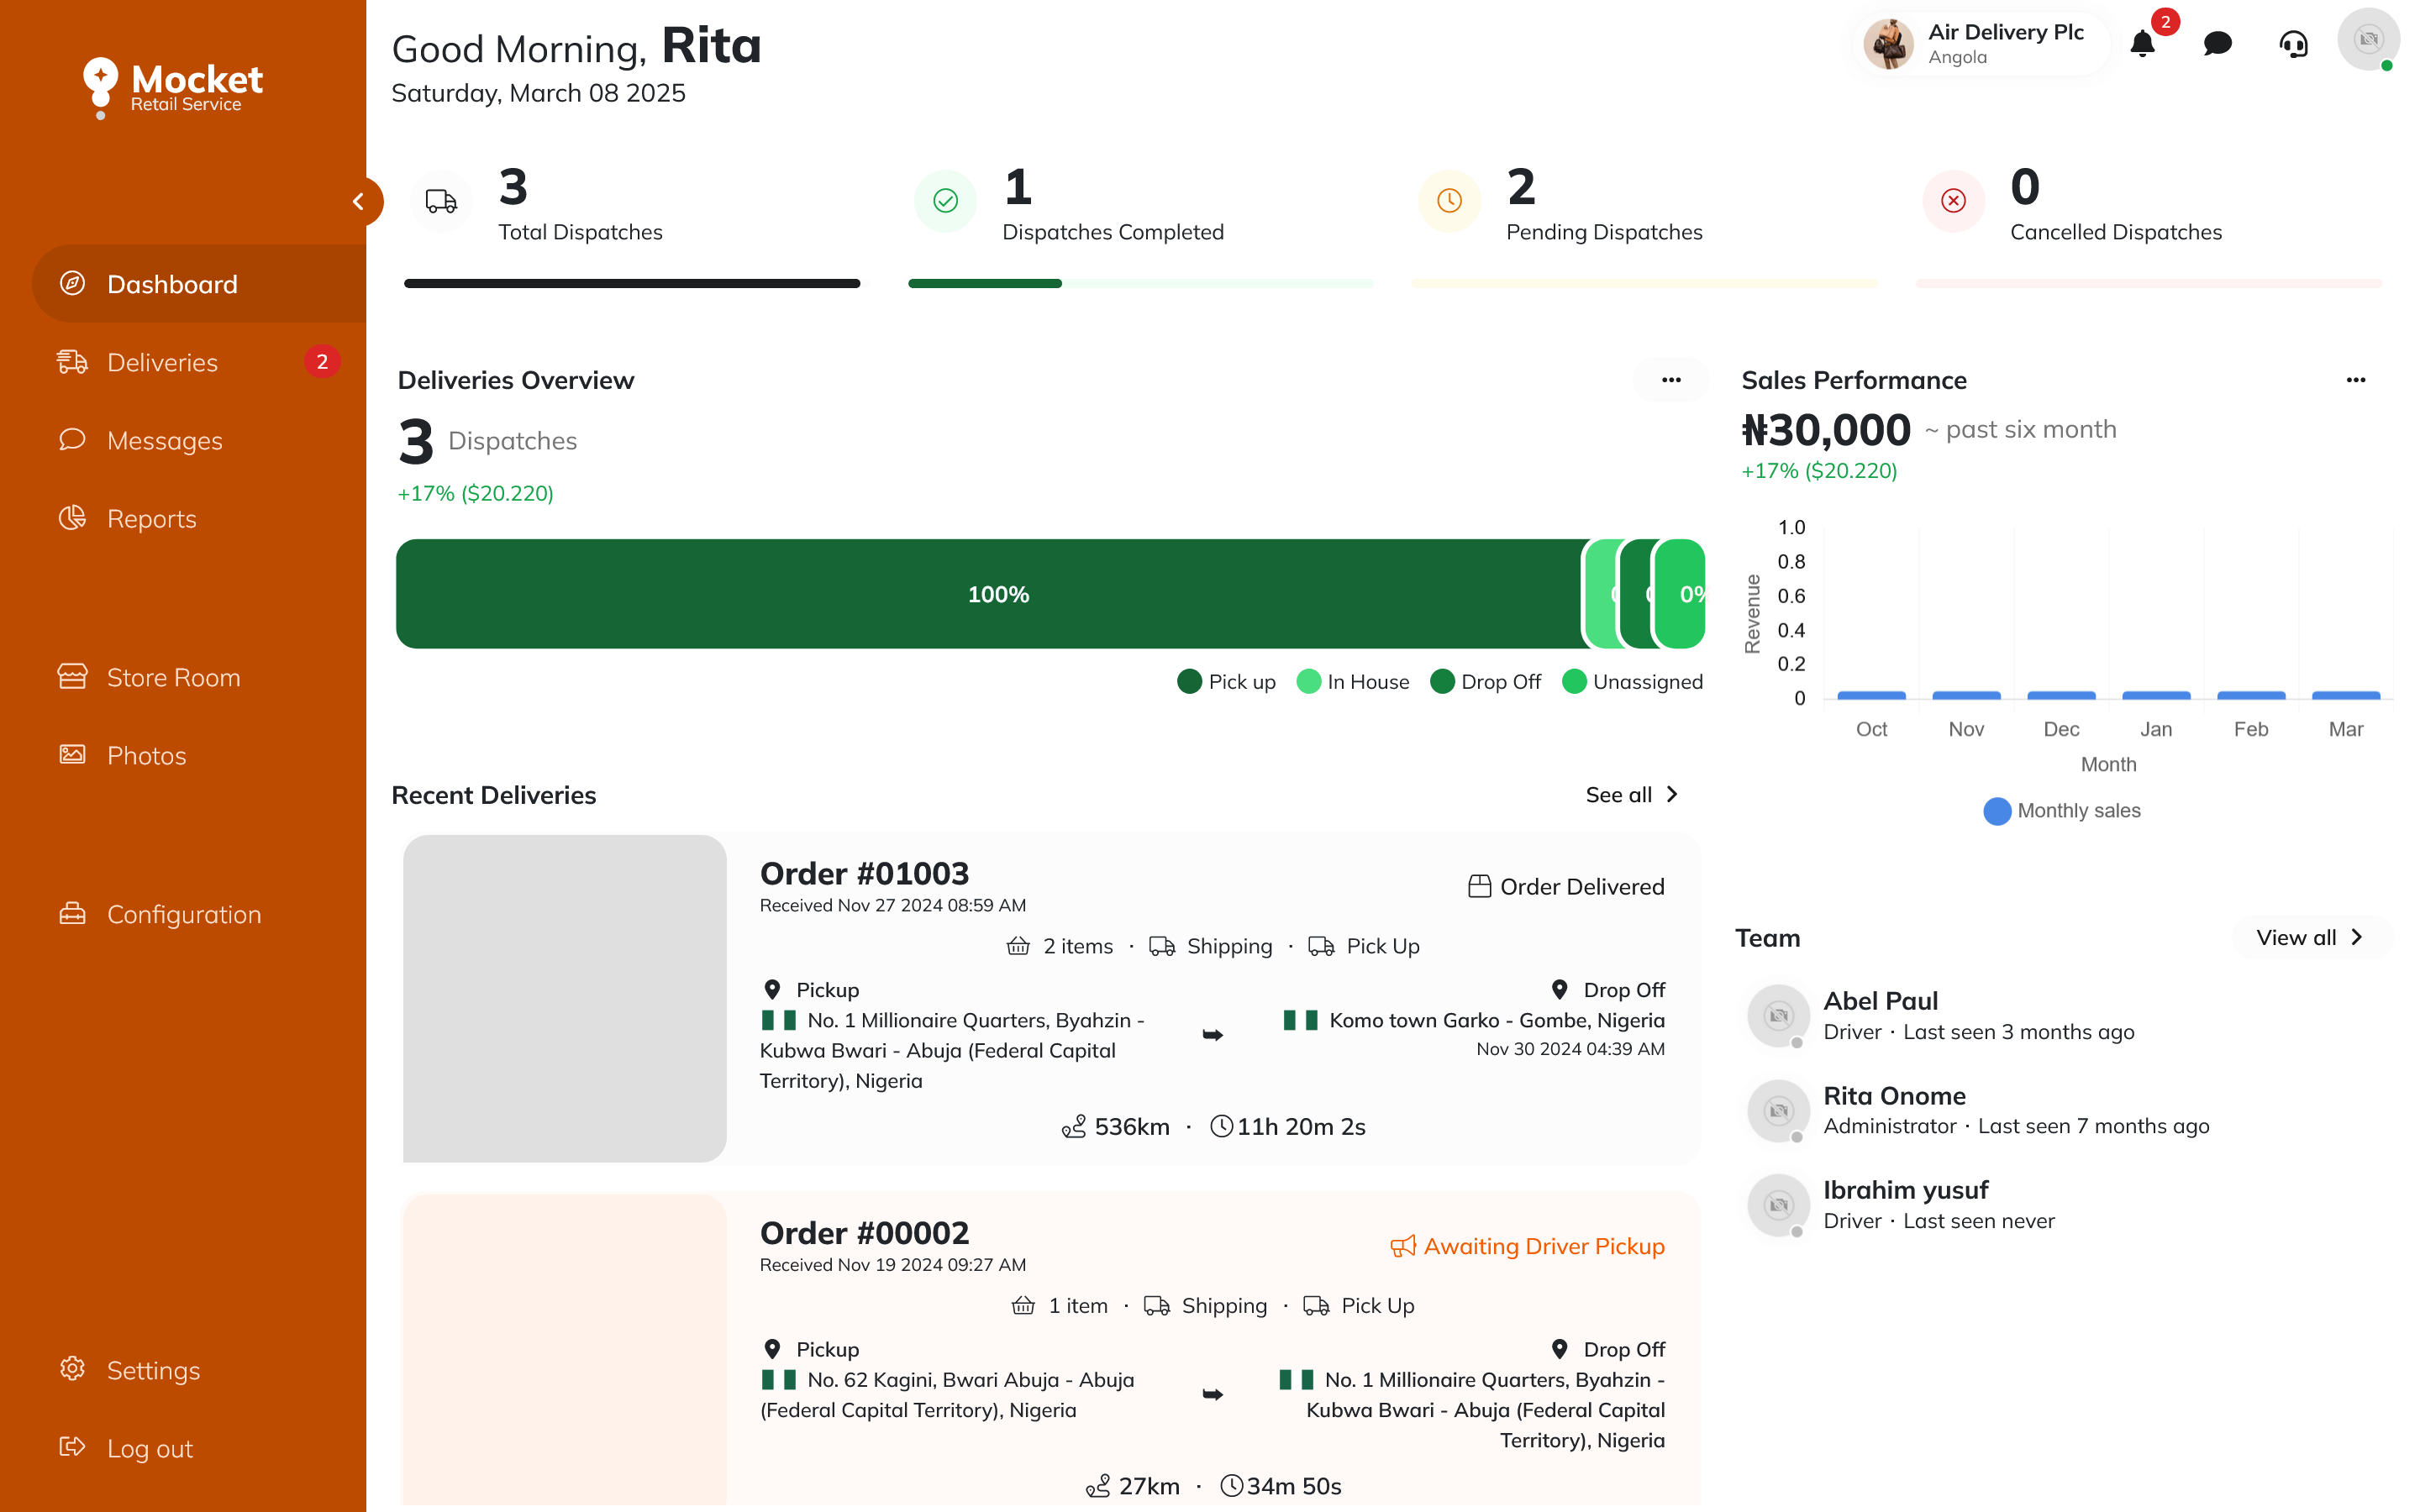Open Deliveries Overview three-dot menu

pyautogui.click(x=1671, y=380)
